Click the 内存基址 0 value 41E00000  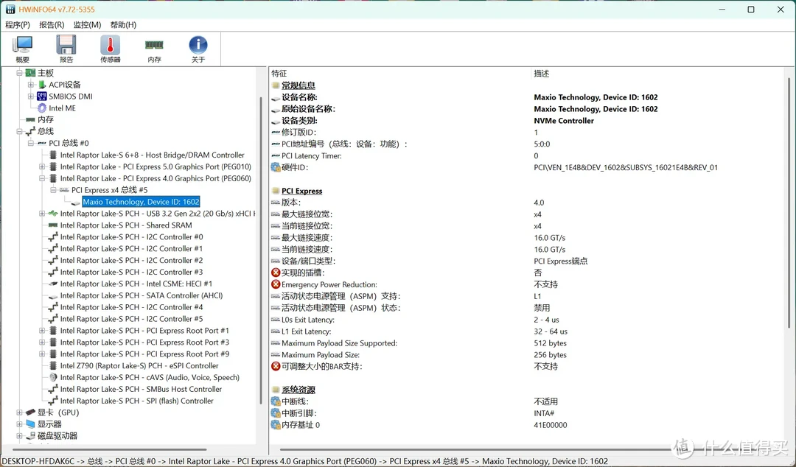pyautogui.click(x=551, y=424)
